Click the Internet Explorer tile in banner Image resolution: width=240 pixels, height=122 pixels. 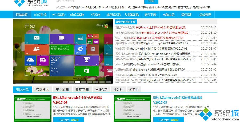click(80, 50)
